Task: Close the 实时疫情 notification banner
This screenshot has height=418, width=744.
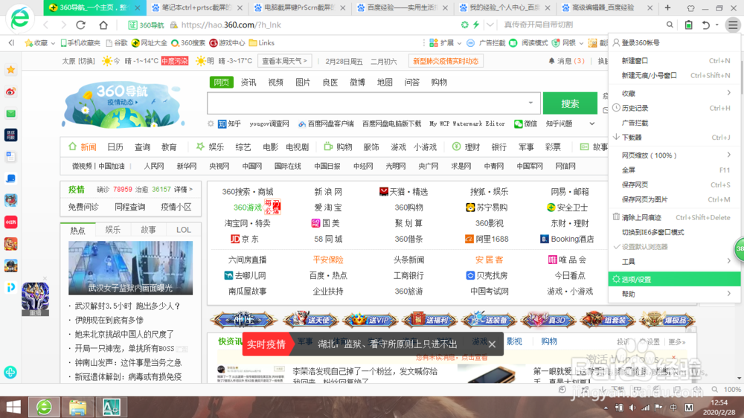Action: click(x=492, y=344)
